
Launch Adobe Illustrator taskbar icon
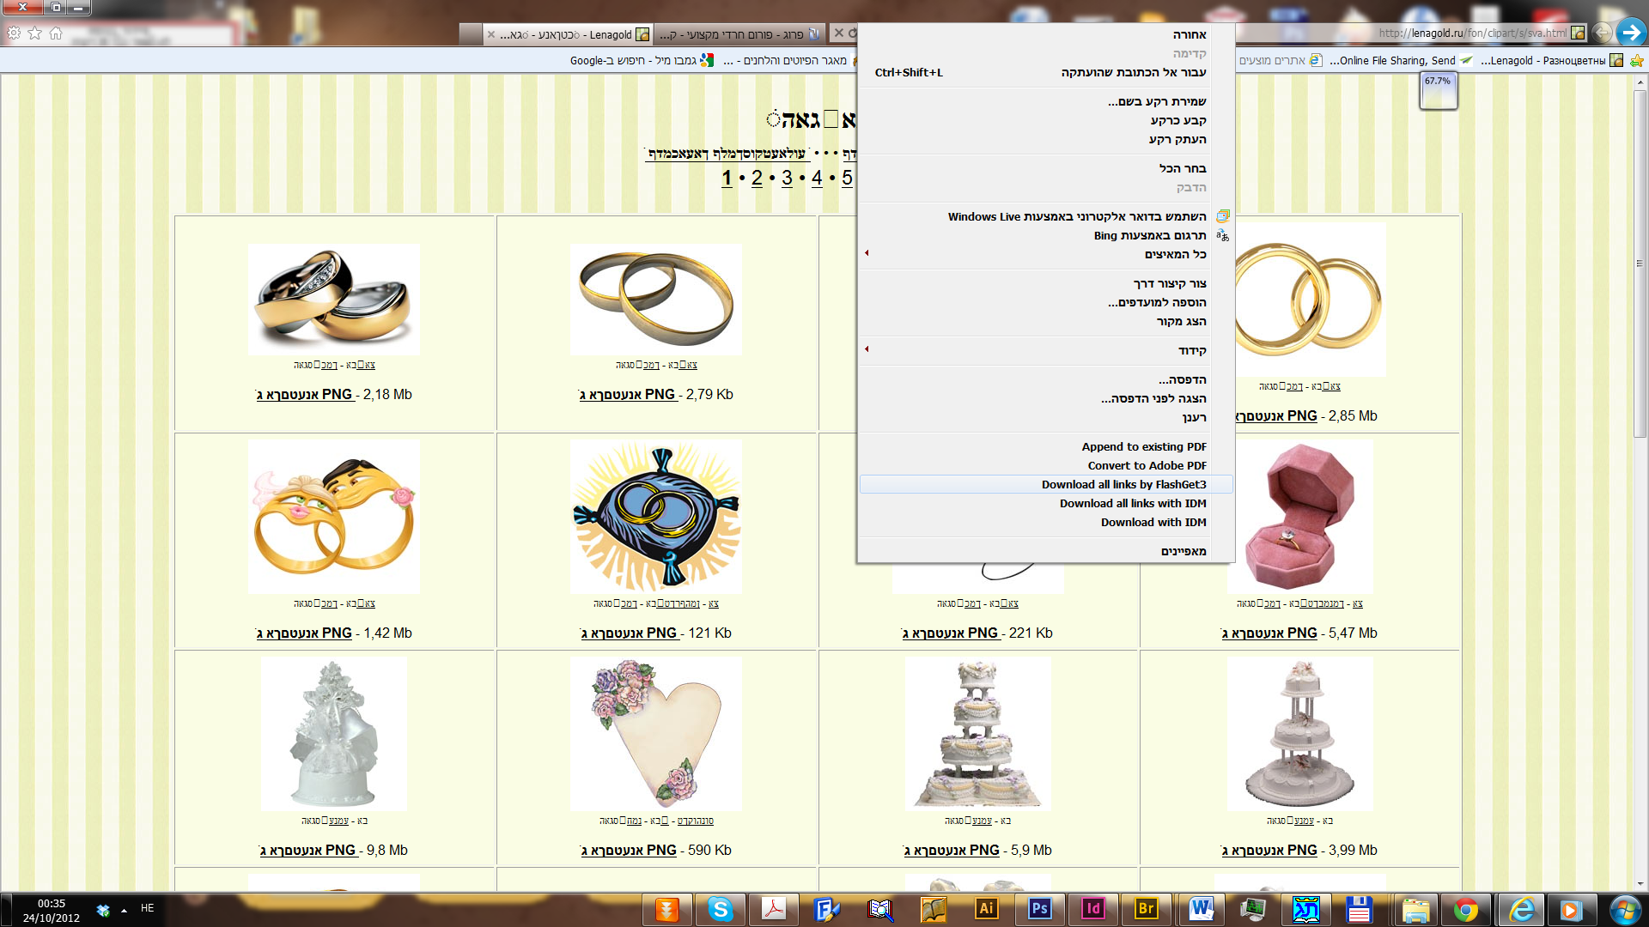[x=986, y=909]
